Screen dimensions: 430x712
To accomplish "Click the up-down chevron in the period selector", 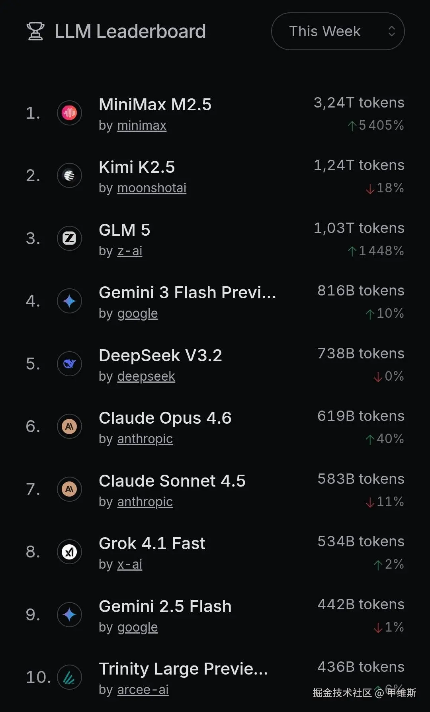I will tap(392, 31).
